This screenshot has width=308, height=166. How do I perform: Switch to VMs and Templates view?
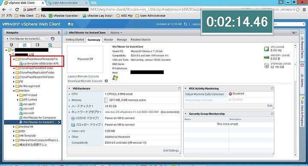(24, 45)
